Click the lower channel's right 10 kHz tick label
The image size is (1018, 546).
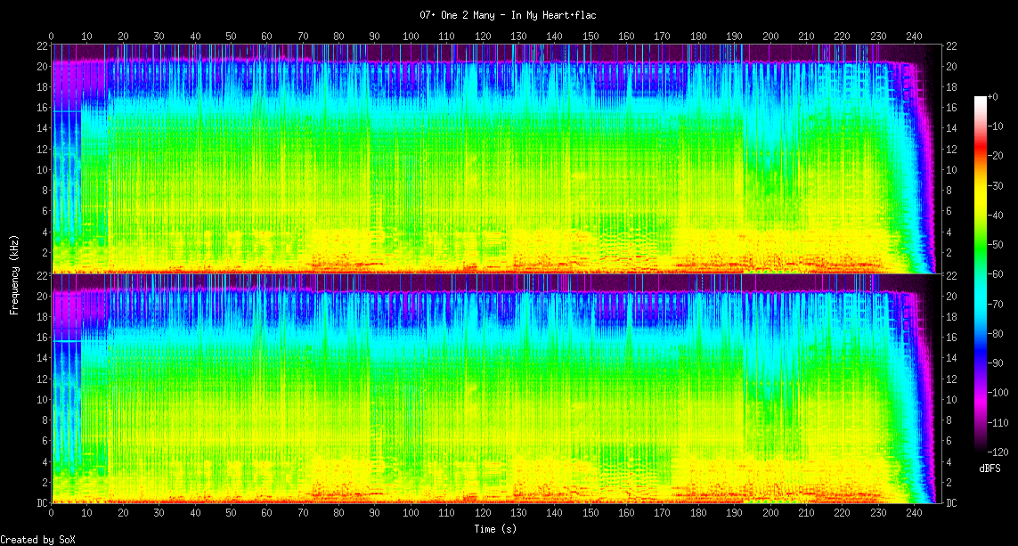951,400
